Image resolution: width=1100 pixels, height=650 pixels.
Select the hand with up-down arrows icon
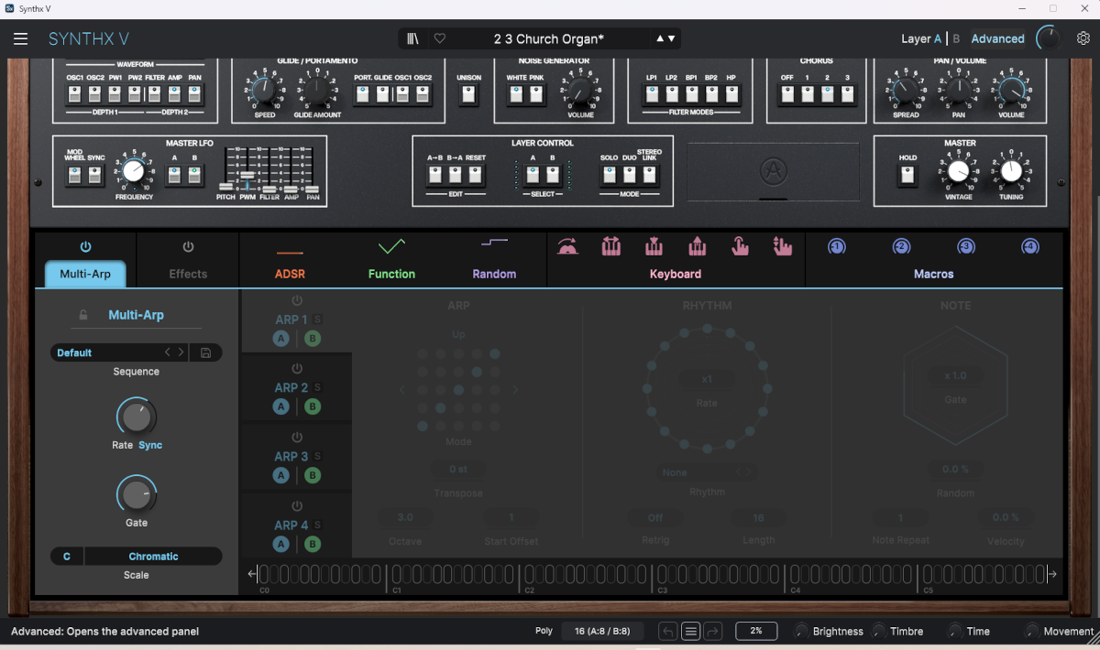point(782,246)
